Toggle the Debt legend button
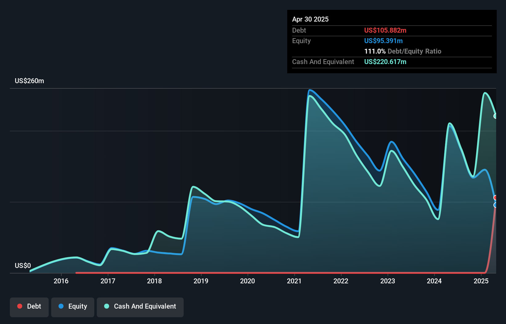 click(x=29, y=307)
